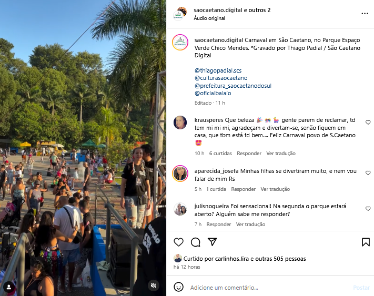
Task: Open emoji picker in comment box
Action: (x=178, y=287)
